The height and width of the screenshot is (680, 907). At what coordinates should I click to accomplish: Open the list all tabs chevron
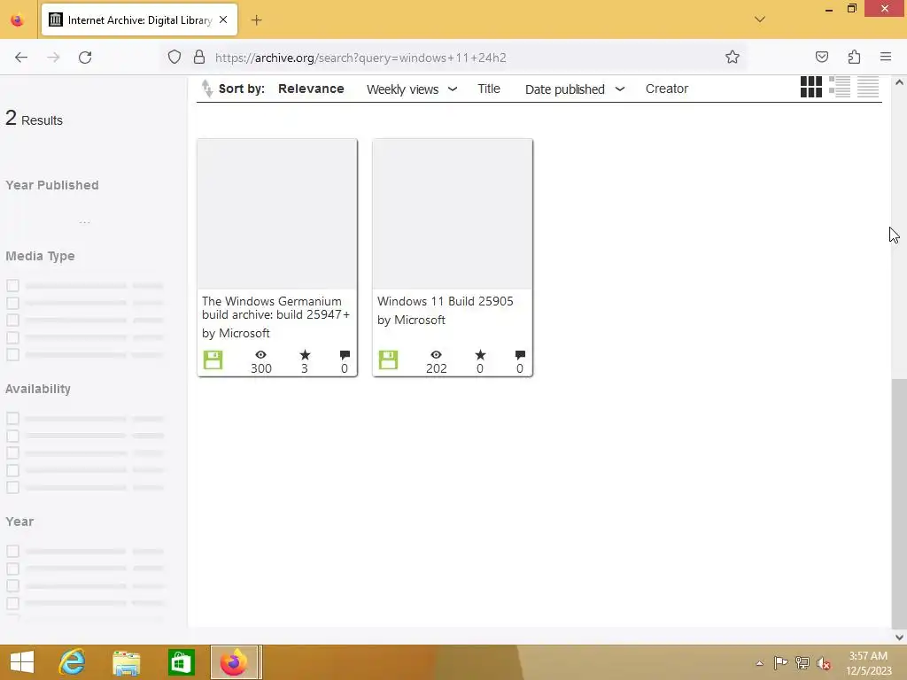pyautogui.click(x=760, y=19)
